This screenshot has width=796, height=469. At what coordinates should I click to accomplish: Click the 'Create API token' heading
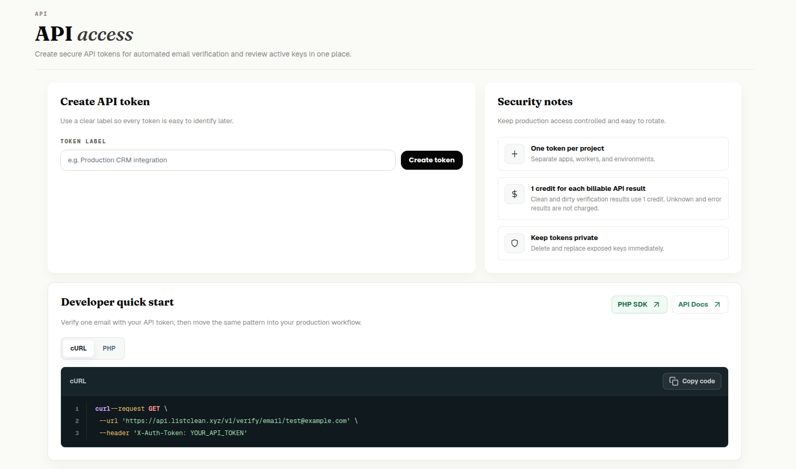(x=105, y=102)
